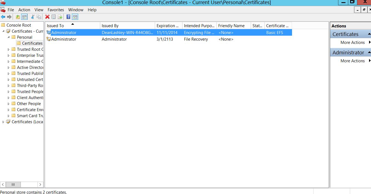Screen dimensions: 371x194
Task: Collapse the Certificates - Current User node
Action: pos(3,31)
